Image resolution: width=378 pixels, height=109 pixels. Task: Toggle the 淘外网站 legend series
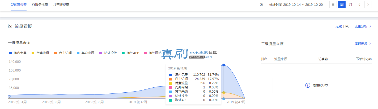click(153, 53)
